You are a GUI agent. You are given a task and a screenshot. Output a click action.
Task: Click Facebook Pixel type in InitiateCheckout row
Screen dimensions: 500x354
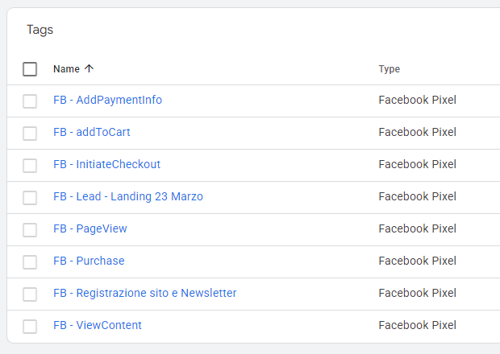417,164
